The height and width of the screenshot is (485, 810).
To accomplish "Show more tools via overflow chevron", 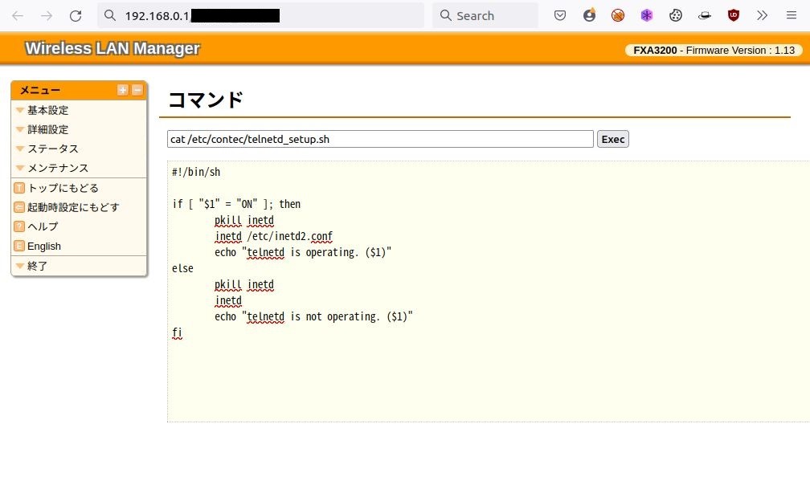I will pyautogui.click(x=763, y=15).
